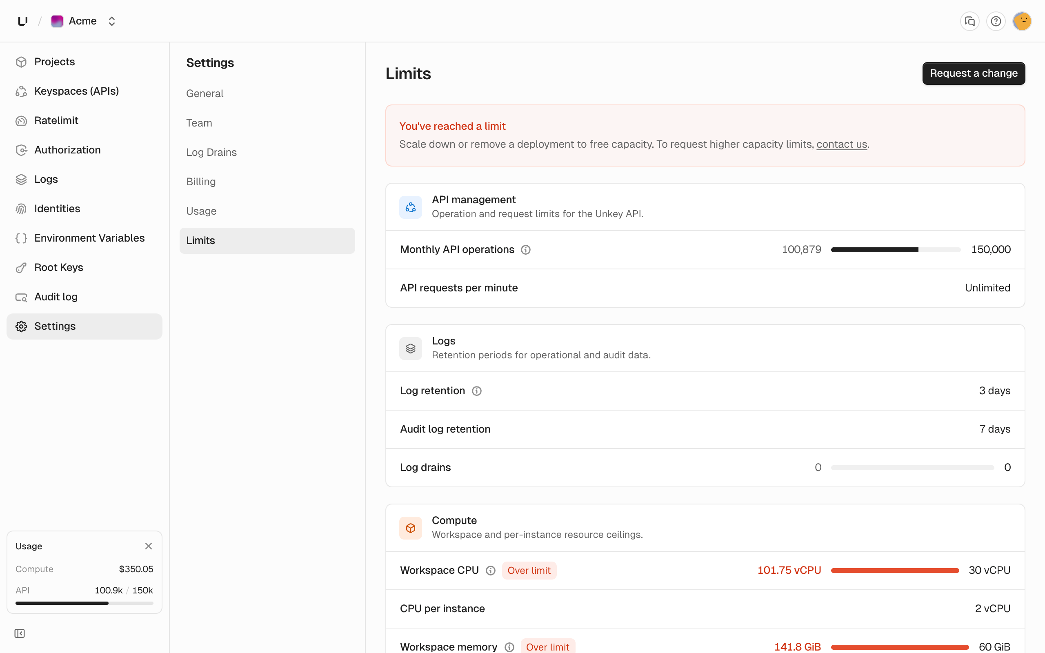Collapse the sidebar with the panel icon
Image resolution: width=1045 pixels, height=653 pixels.
pos(20,633)
